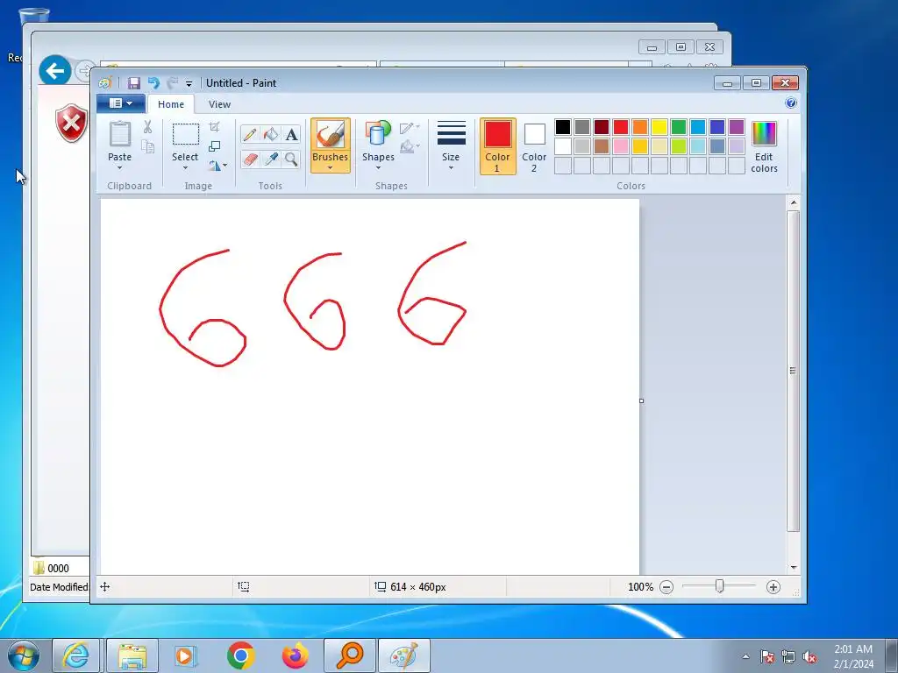Screen dimensions: 898x673
Task: Show hidden system tray icons
Action: pos(745,656)
